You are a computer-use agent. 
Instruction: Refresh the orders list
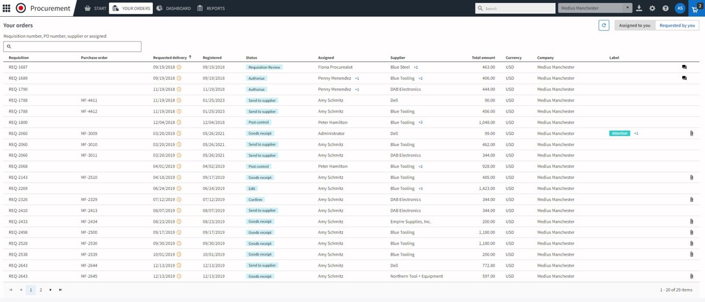click(x=604, y=25)
